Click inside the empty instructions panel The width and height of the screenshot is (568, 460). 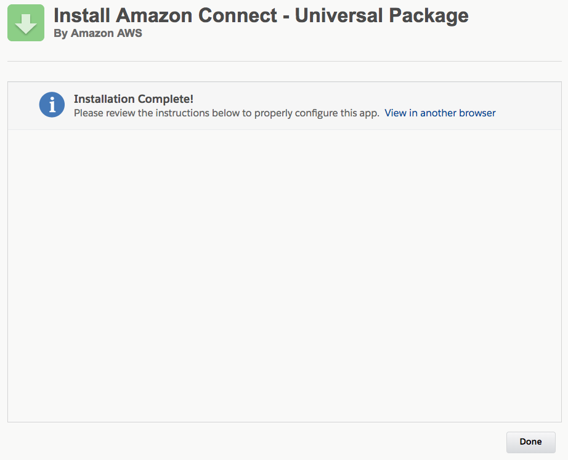(285, 275)
